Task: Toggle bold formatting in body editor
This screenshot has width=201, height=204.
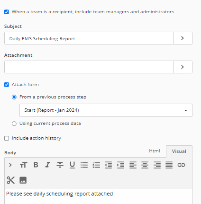Action: tap(36, 165)
